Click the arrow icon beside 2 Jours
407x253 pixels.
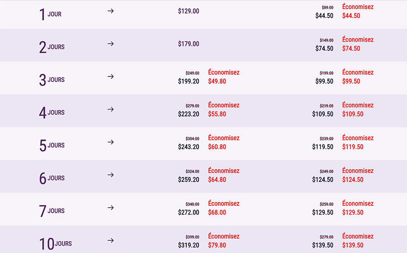pyautogui.click(x=110, y=44)
